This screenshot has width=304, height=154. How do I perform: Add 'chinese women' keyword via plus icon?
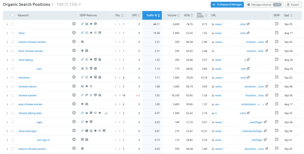click(x=74, y=95)
